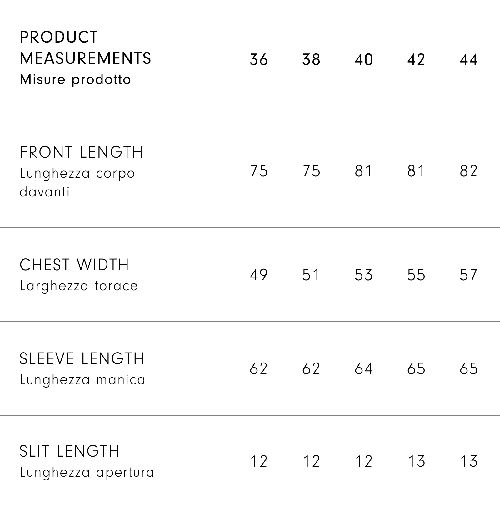Click slit length value for size 42

(417, 461)
